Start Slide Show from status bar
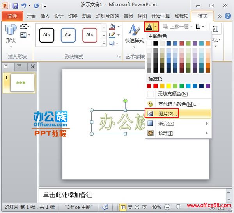 click(x=144, y=207)
